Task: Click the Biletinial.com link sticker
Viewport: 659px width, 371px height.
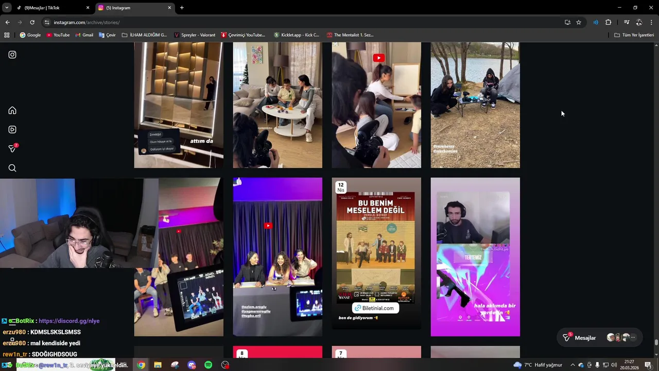Action: (375, 308)
